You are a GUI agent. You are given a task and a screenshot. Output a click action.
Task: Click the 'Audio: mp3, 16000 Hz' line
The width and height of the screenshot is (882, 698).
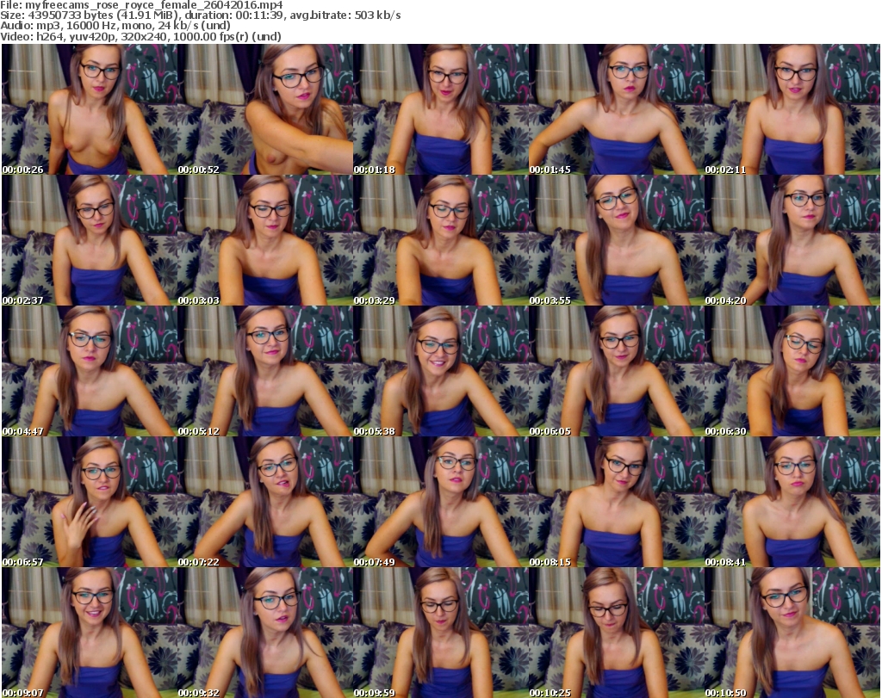click(x=115, y=26)
